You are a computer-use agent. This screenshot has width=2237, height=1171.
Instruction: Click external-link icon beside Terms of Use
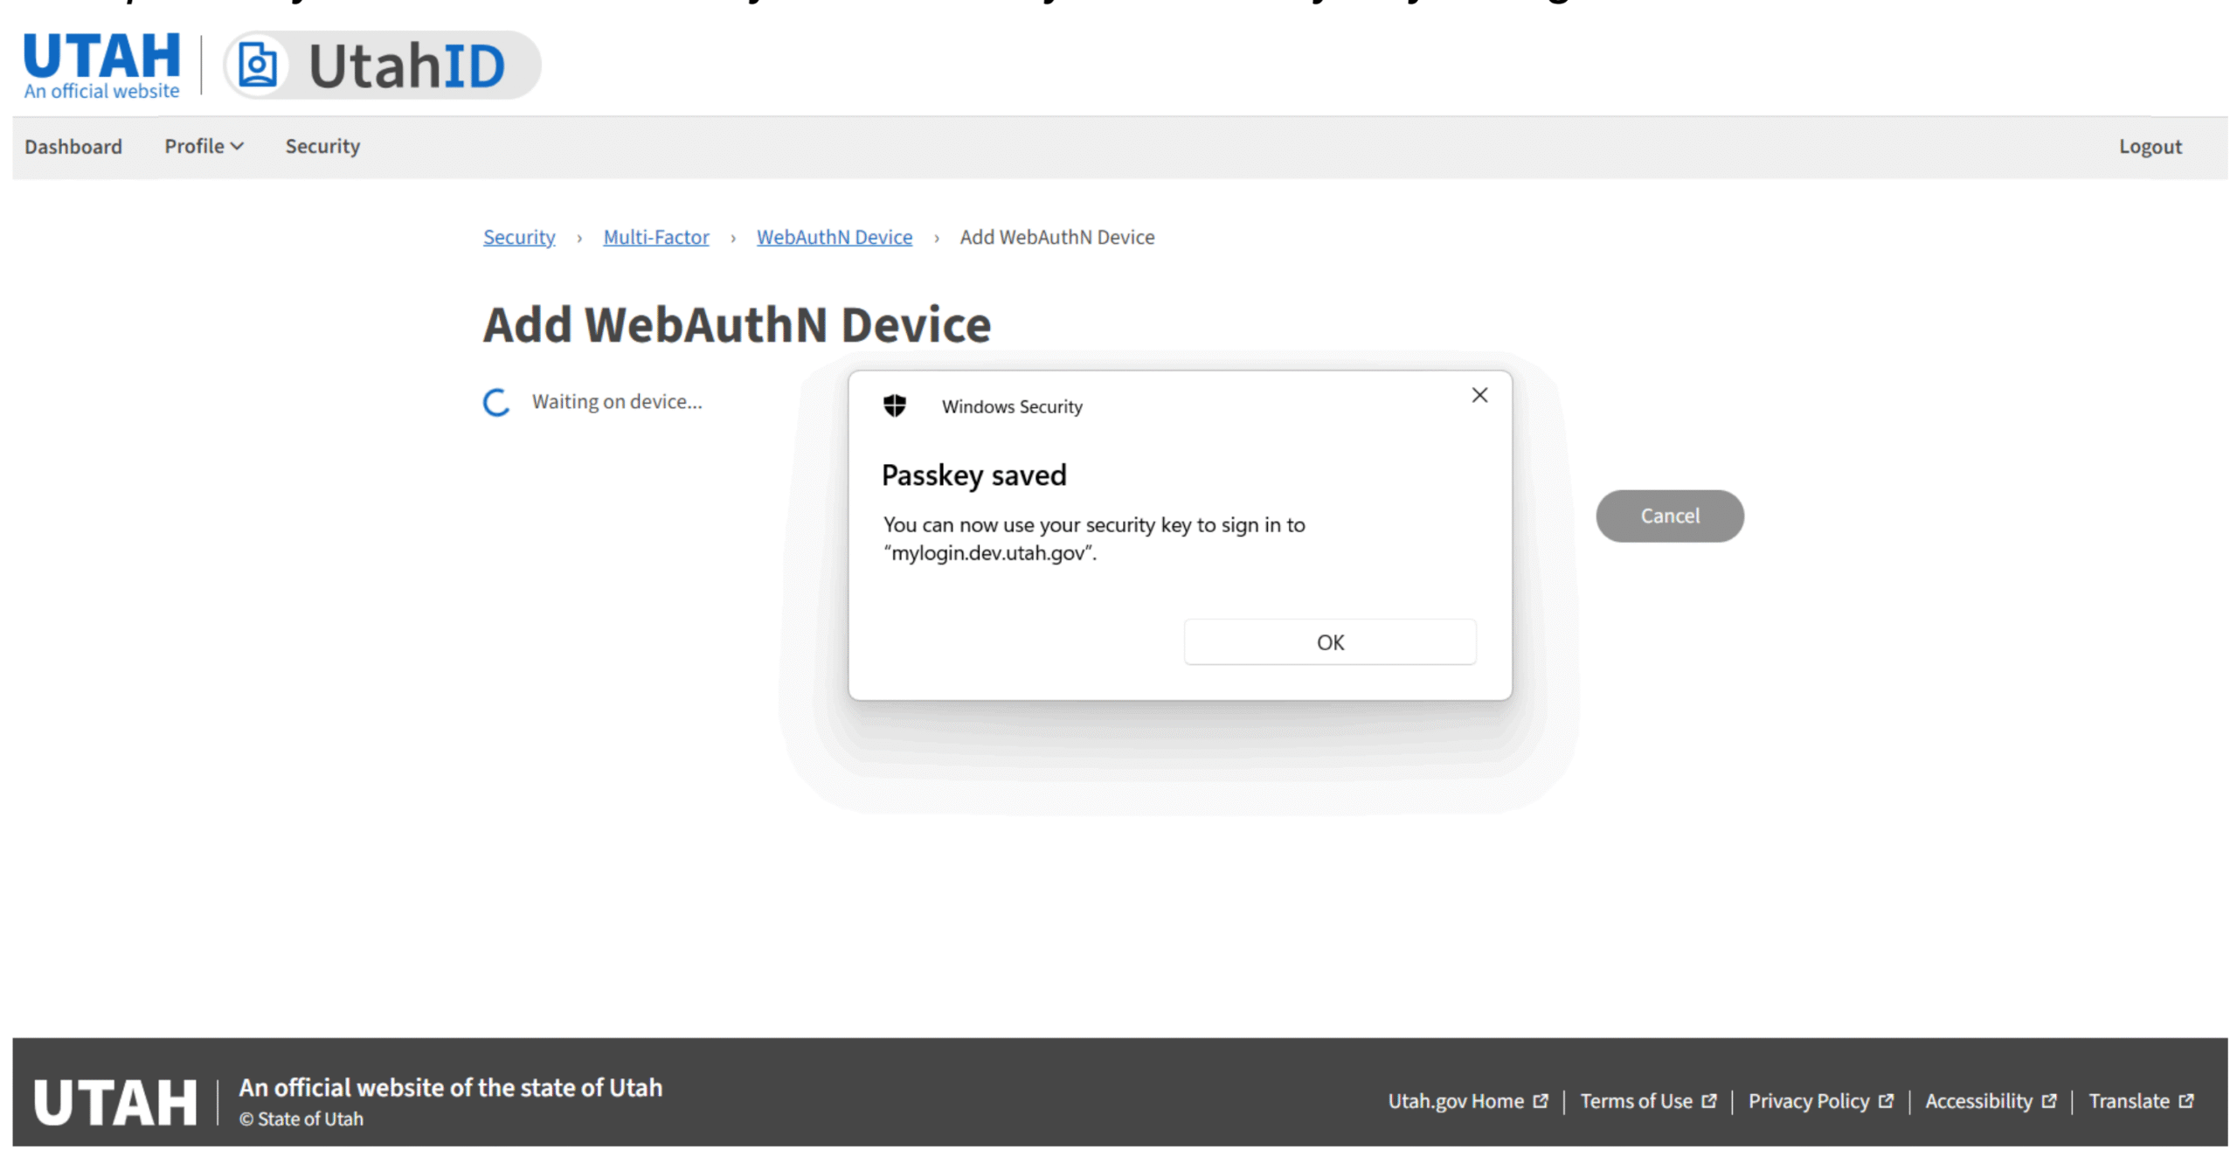pyautogui.click(x=1708, y=1101)
